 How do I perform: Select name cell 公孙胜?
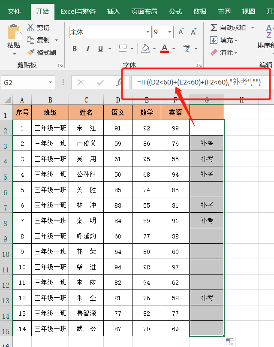pyautogui.click(x=86, y=175)
